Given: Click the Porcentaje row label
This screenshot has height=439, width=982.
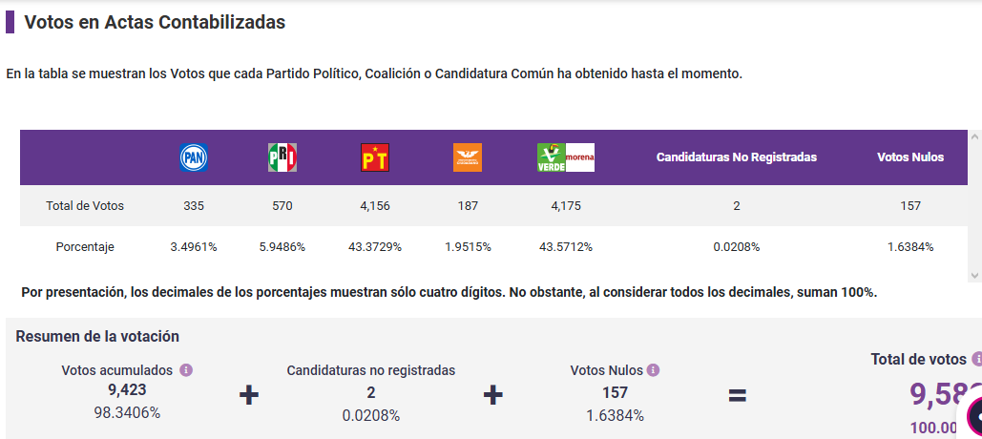Looking at the screenshot, I should click(85, 246).
